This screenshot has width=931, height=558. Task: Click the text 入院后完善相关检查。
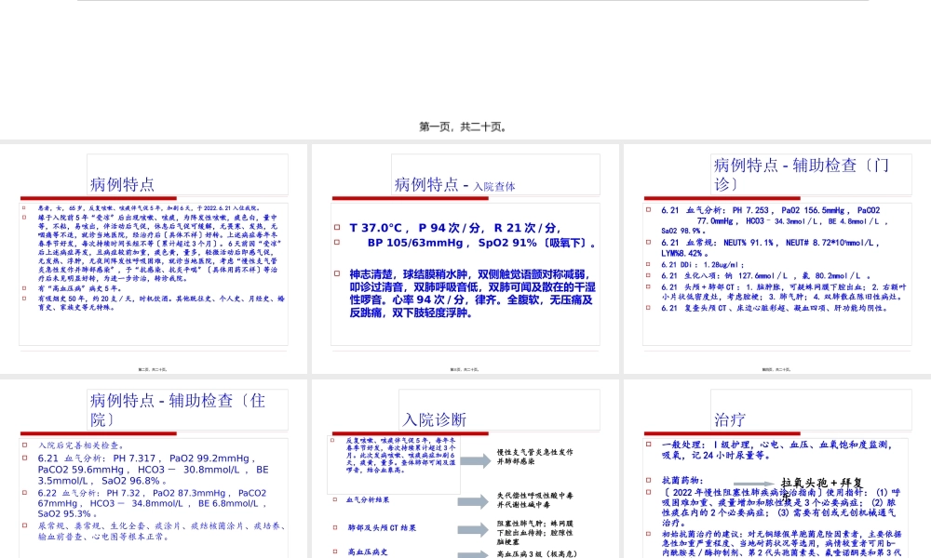click(x=81, y=445)
